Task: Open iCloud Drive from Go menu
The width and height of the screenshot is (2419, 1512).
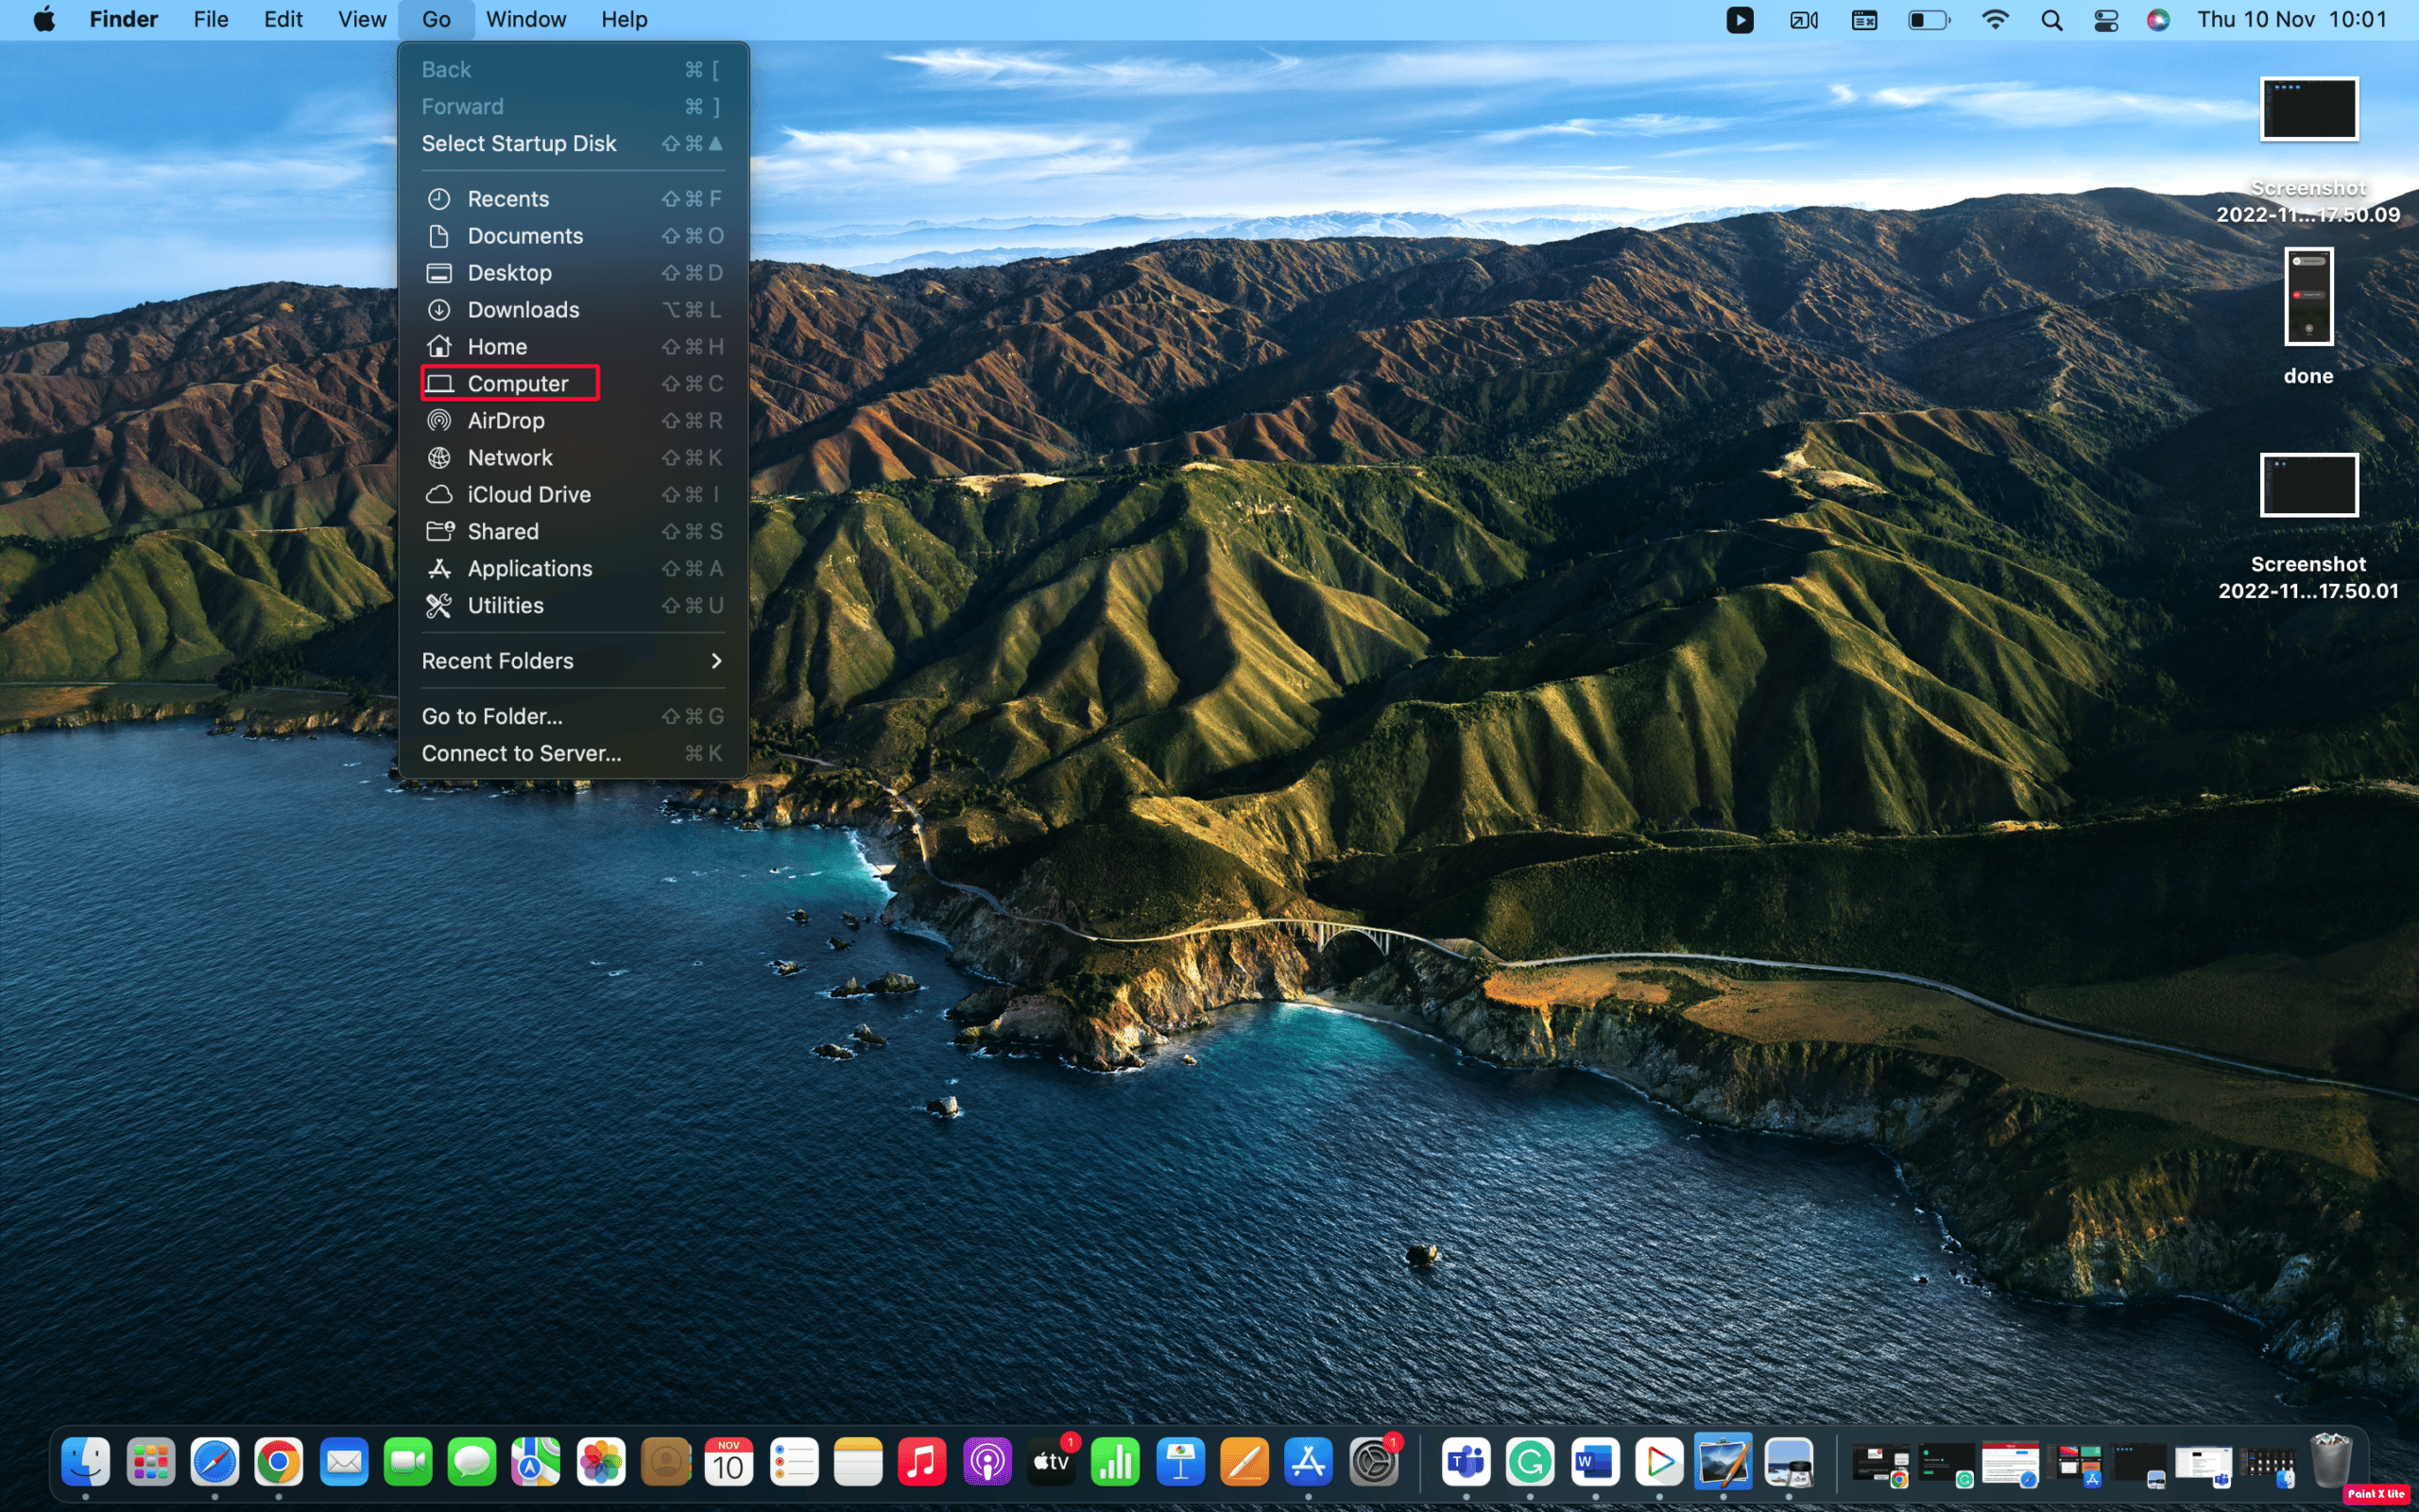Action: tap(527, 493)
